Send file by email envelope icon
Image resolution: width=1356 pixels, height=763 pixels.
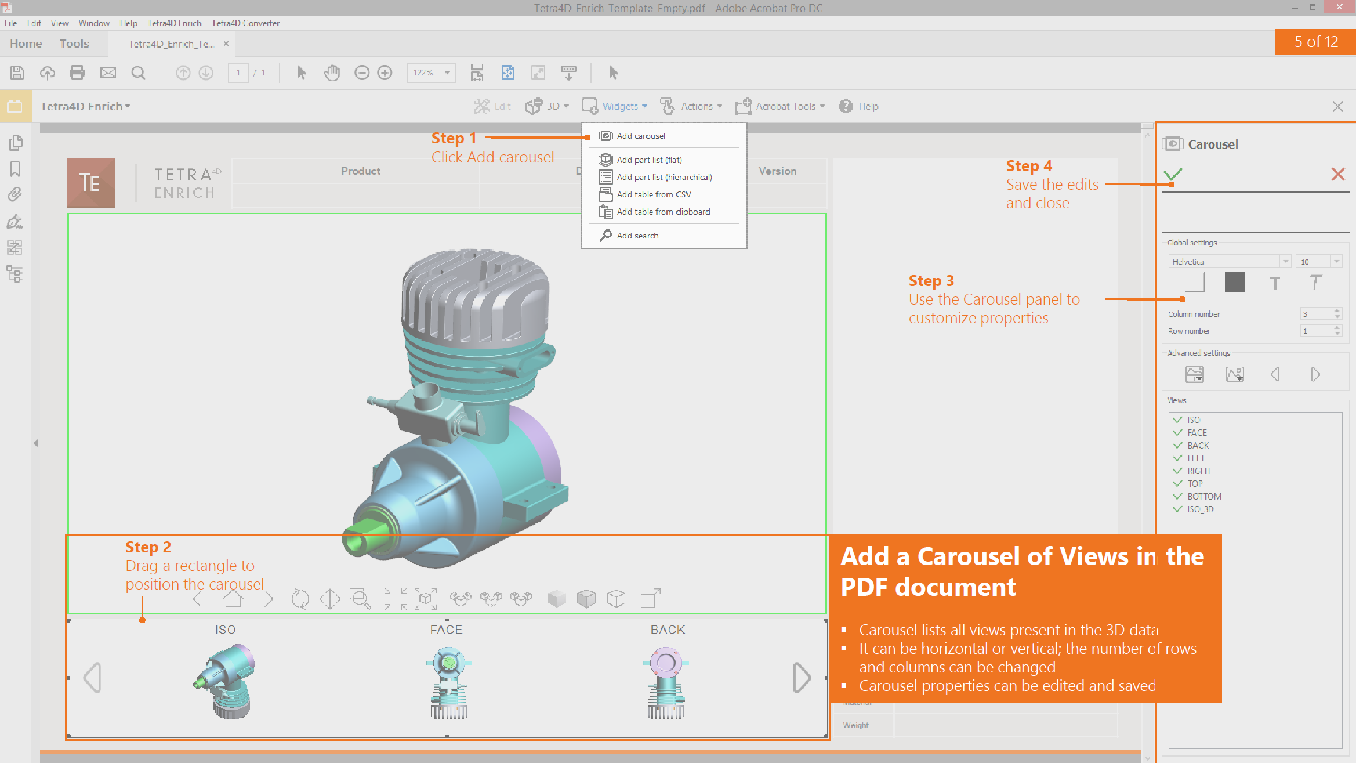108,73
